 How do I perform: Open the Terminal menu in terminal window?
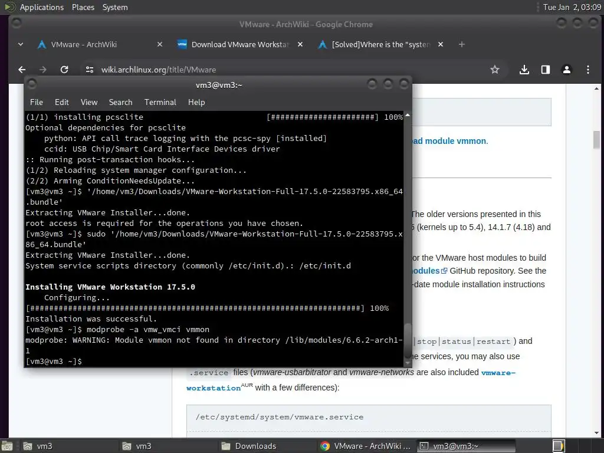point(160,103)
